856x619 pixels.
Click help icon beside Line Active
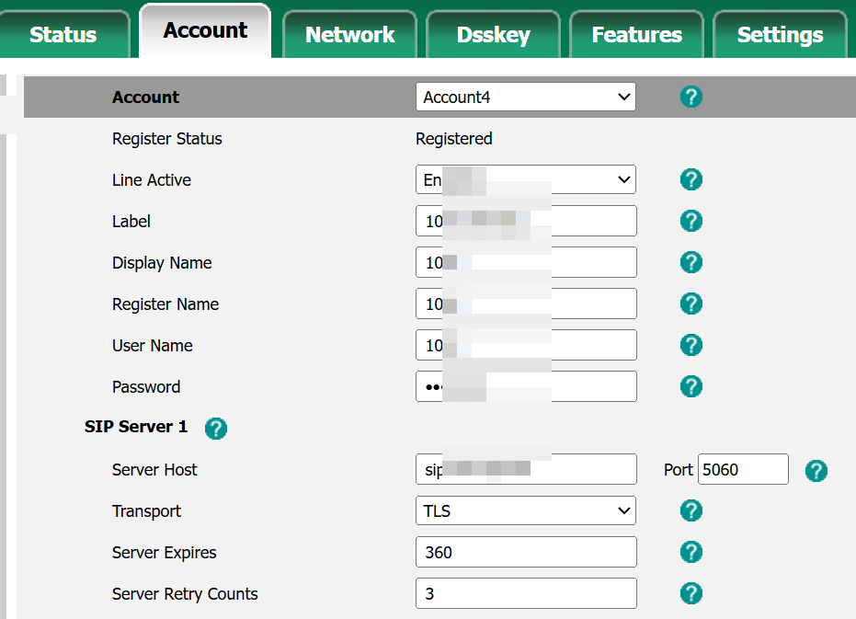click(691, 179)
